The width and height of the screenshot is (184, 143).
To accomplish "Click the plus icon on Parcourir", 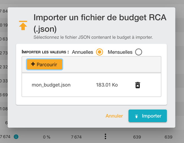I will tap(33, 64).
